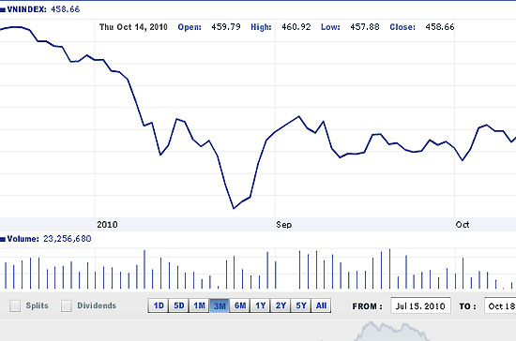Select the 6M time range
The image size is (516, 341).
tap(240, 305)
